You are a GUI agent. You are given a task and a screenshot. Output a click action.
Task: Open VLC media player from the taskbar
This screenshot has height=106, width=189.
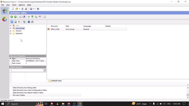pos(58,104)
